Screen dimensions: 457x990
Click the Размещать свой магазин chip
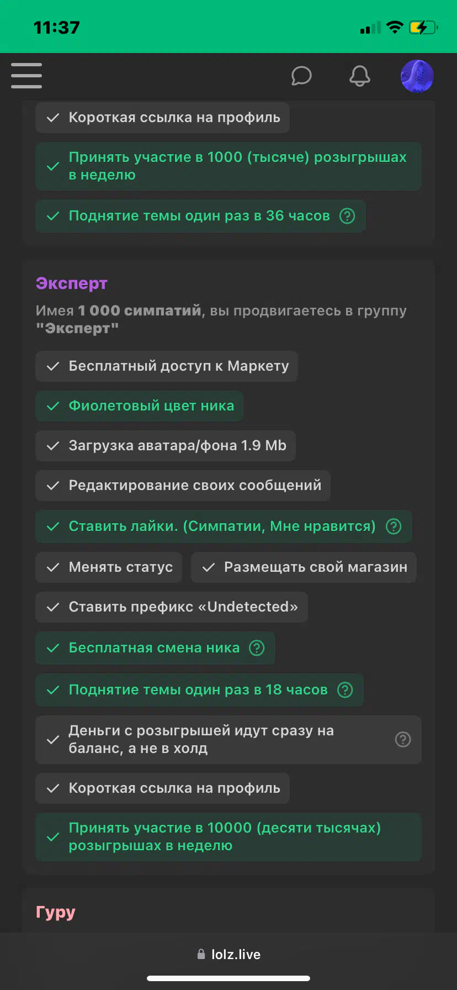click(x=304, y=567)
